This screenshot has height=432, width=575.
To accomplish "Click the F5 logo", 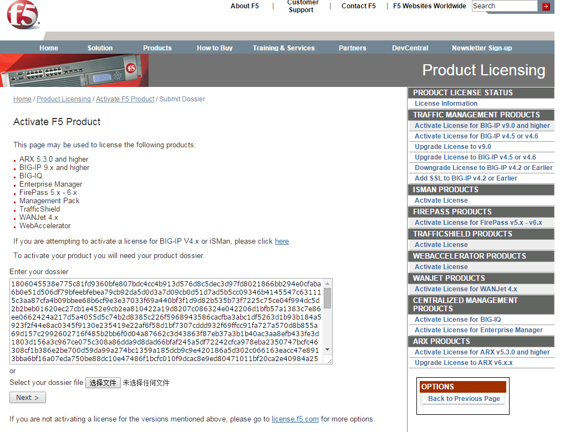I will (23, 14).
